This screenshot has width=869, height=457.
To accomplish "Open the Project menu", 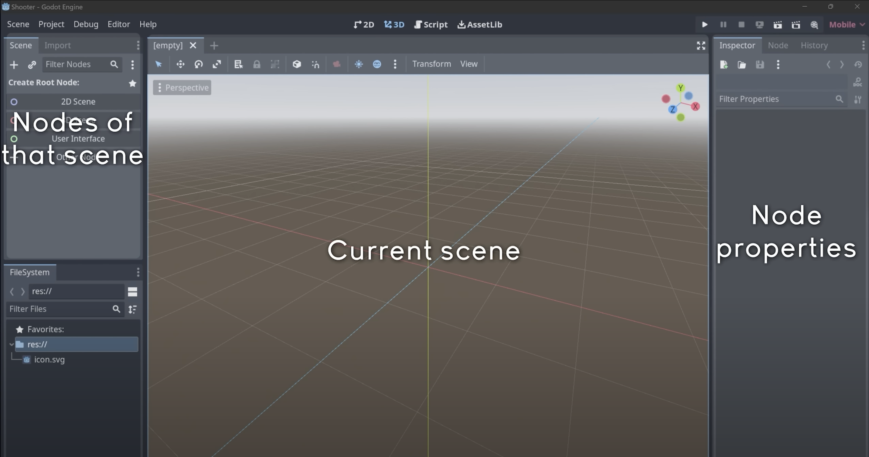I will 51,24.
